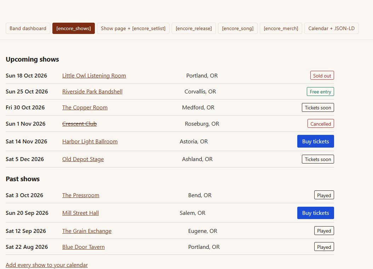Screen dimensions: 373x269
Task: Buy tickets for Harbor Light Ballroom show
Action: click(x=315, y=141)
